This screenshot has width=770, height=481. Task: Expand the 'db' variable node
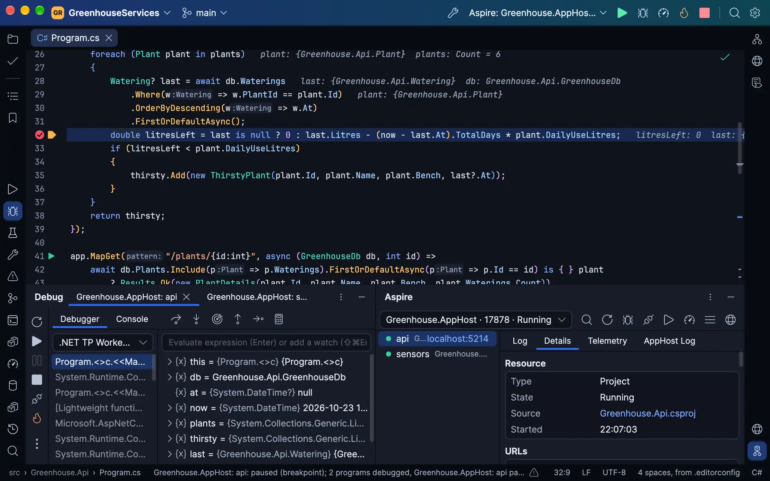click(x=170, y=377)
